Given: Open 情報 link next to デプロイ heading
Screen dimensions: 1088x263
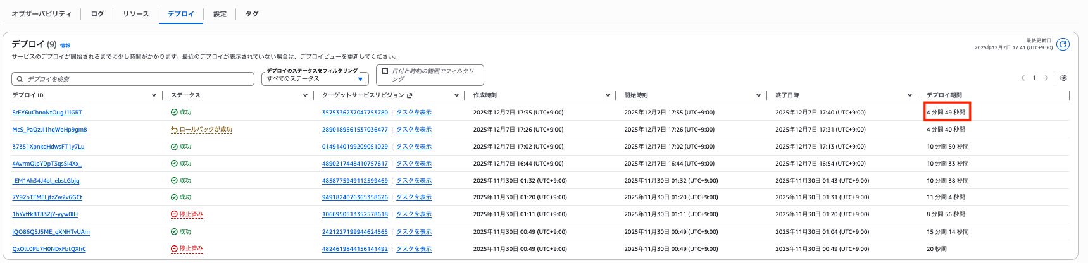Looking at the screenshot, I should tap(65, 46).
